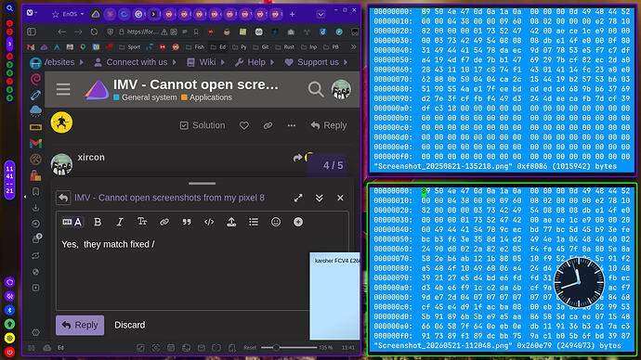Mark the post as Solution
This screenshot has height=360, width=641.
click(203, 125)
